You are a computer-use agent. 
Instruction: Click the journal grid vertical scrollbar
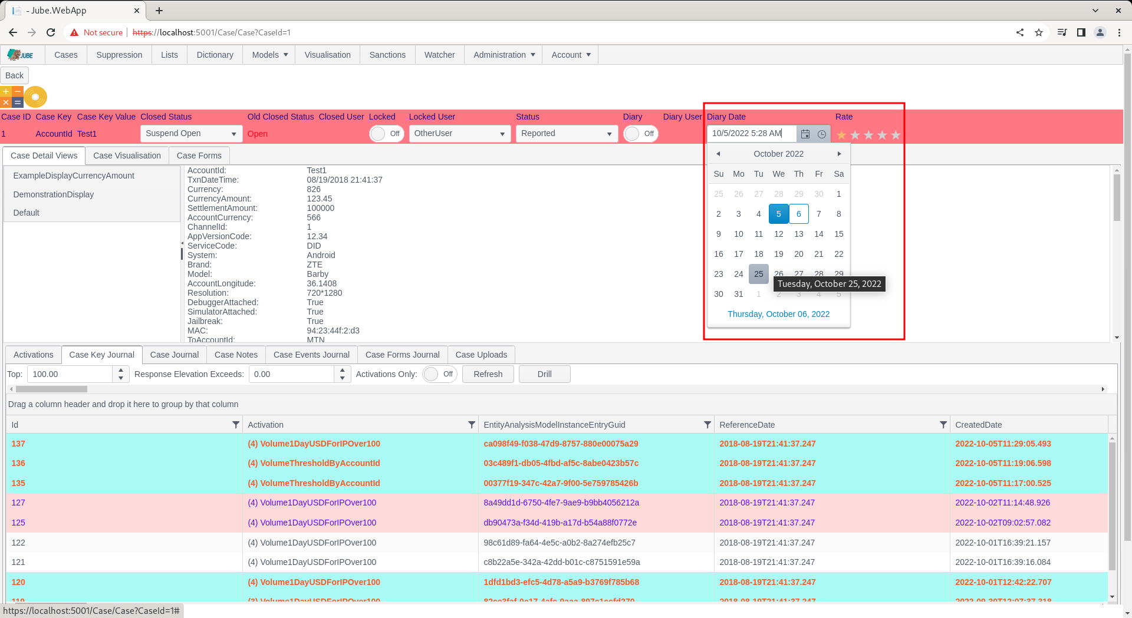pyautogui.click(x=1112, y=507)
